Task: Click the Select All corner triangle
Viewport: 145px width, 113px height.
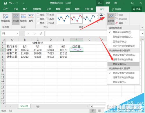Action: (x=3, y=40)
